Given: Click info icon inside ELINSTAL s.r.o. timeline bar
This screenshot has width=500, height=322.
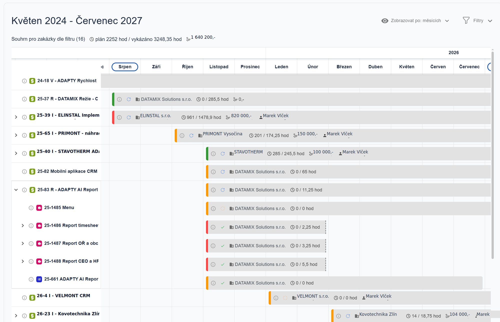Looking at the screenshot, I should click(119, 117).
